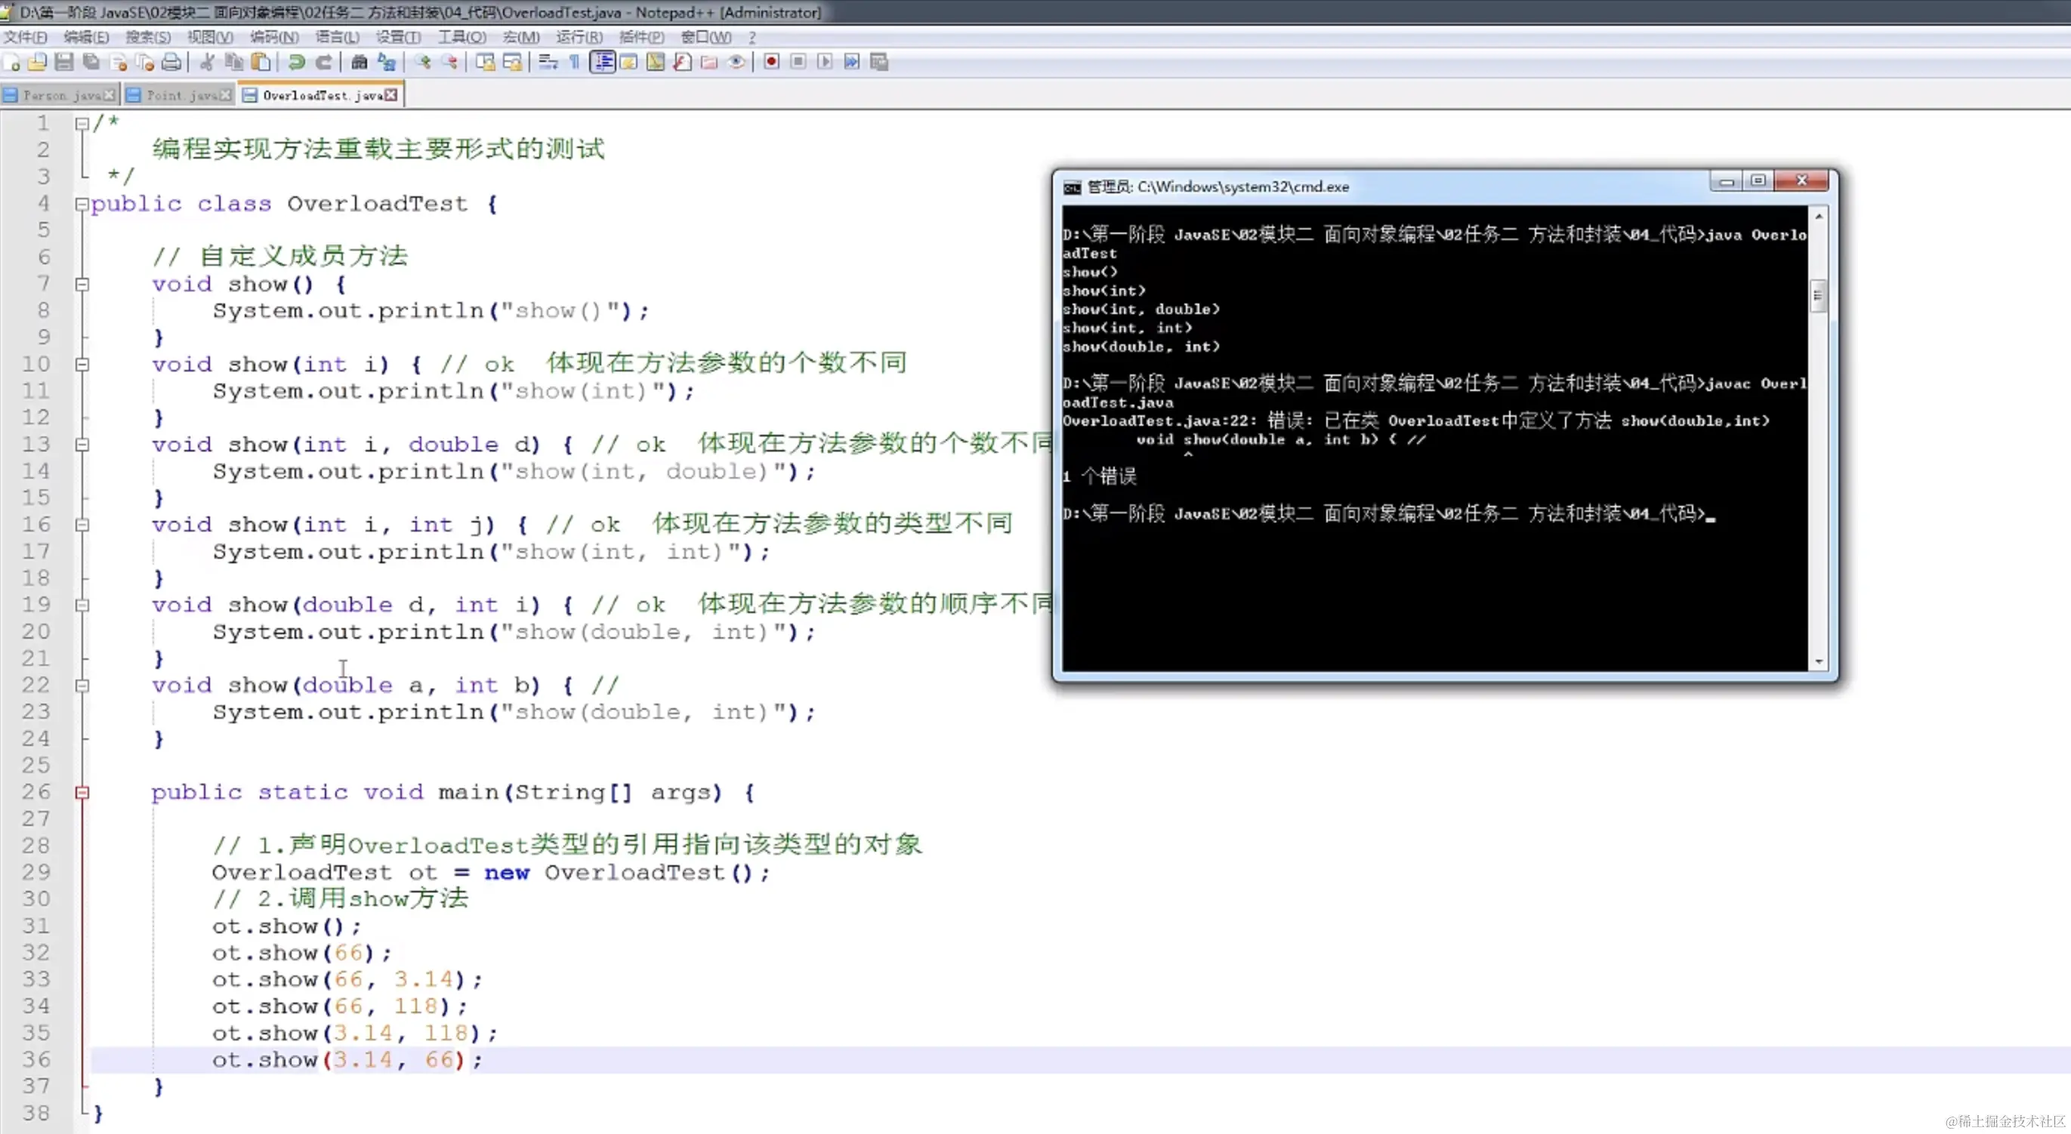
Task: Cut text using the scissors icon
Action: click(207, 62)
